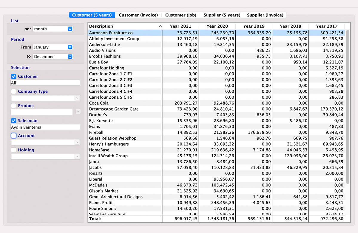Image resolution: width=358 pixels, height=233 pixels.
Task: Select the Coca Cola row
Action: click(125, 103)
